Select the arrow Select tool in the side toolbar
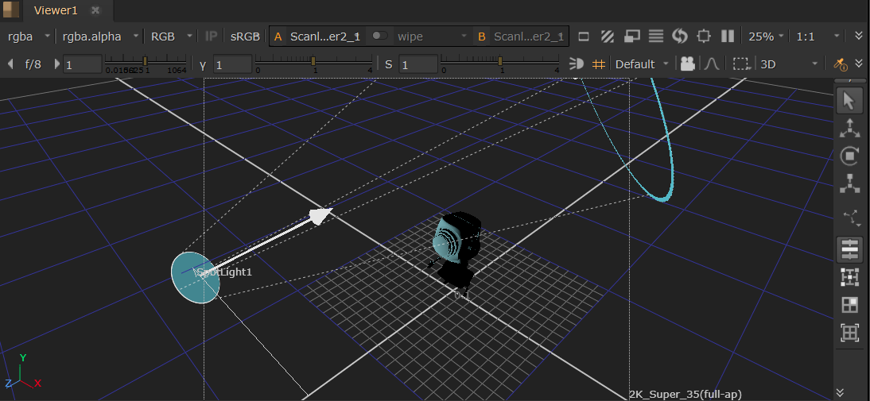This screenshot has width=870, height=401. point(849,100)
